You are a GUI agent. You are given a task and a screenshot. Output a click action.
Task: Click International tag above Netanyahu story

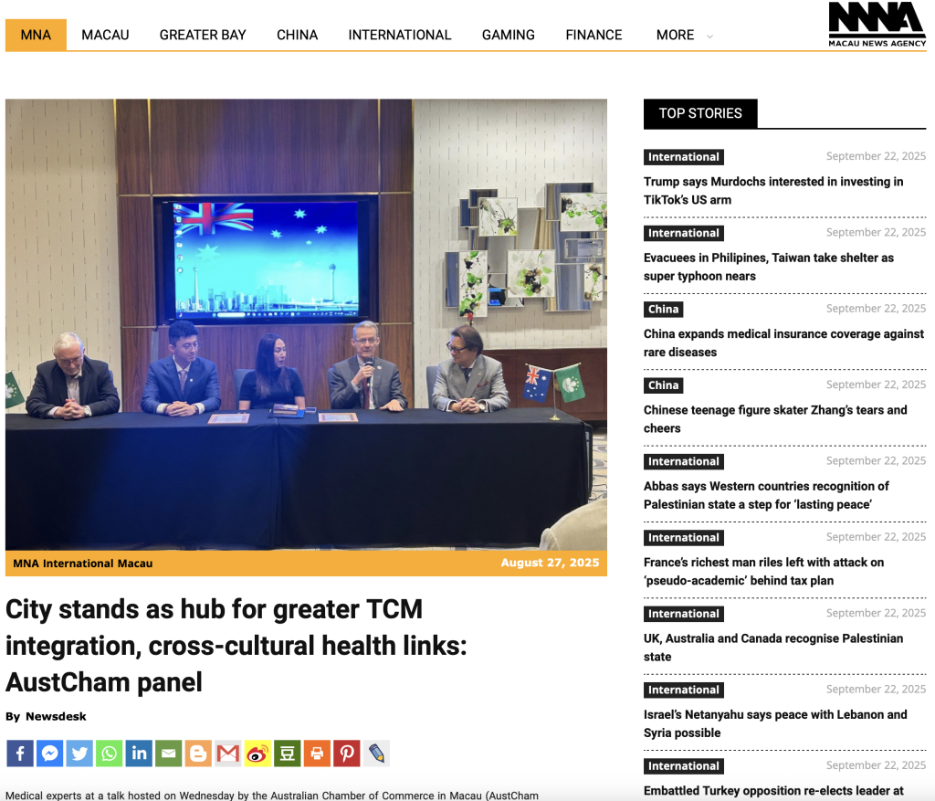point(683,690)
